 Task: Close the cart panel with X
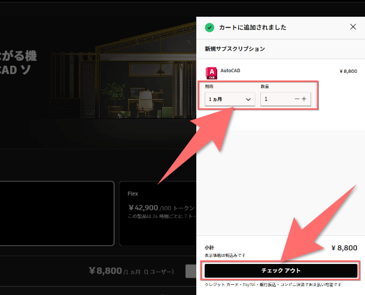pos(353,27)
